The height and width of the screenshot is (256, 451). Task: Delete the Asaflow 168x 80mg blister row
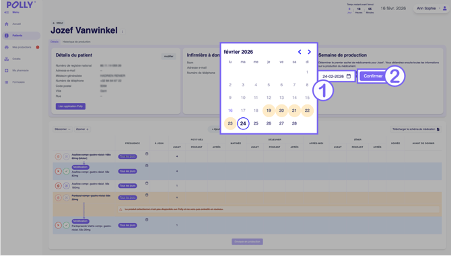click(x=58, y=156)
